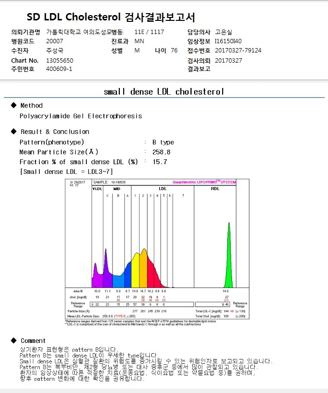Select the 검사의뢰 date '20170327'

[x=229, y=61]
